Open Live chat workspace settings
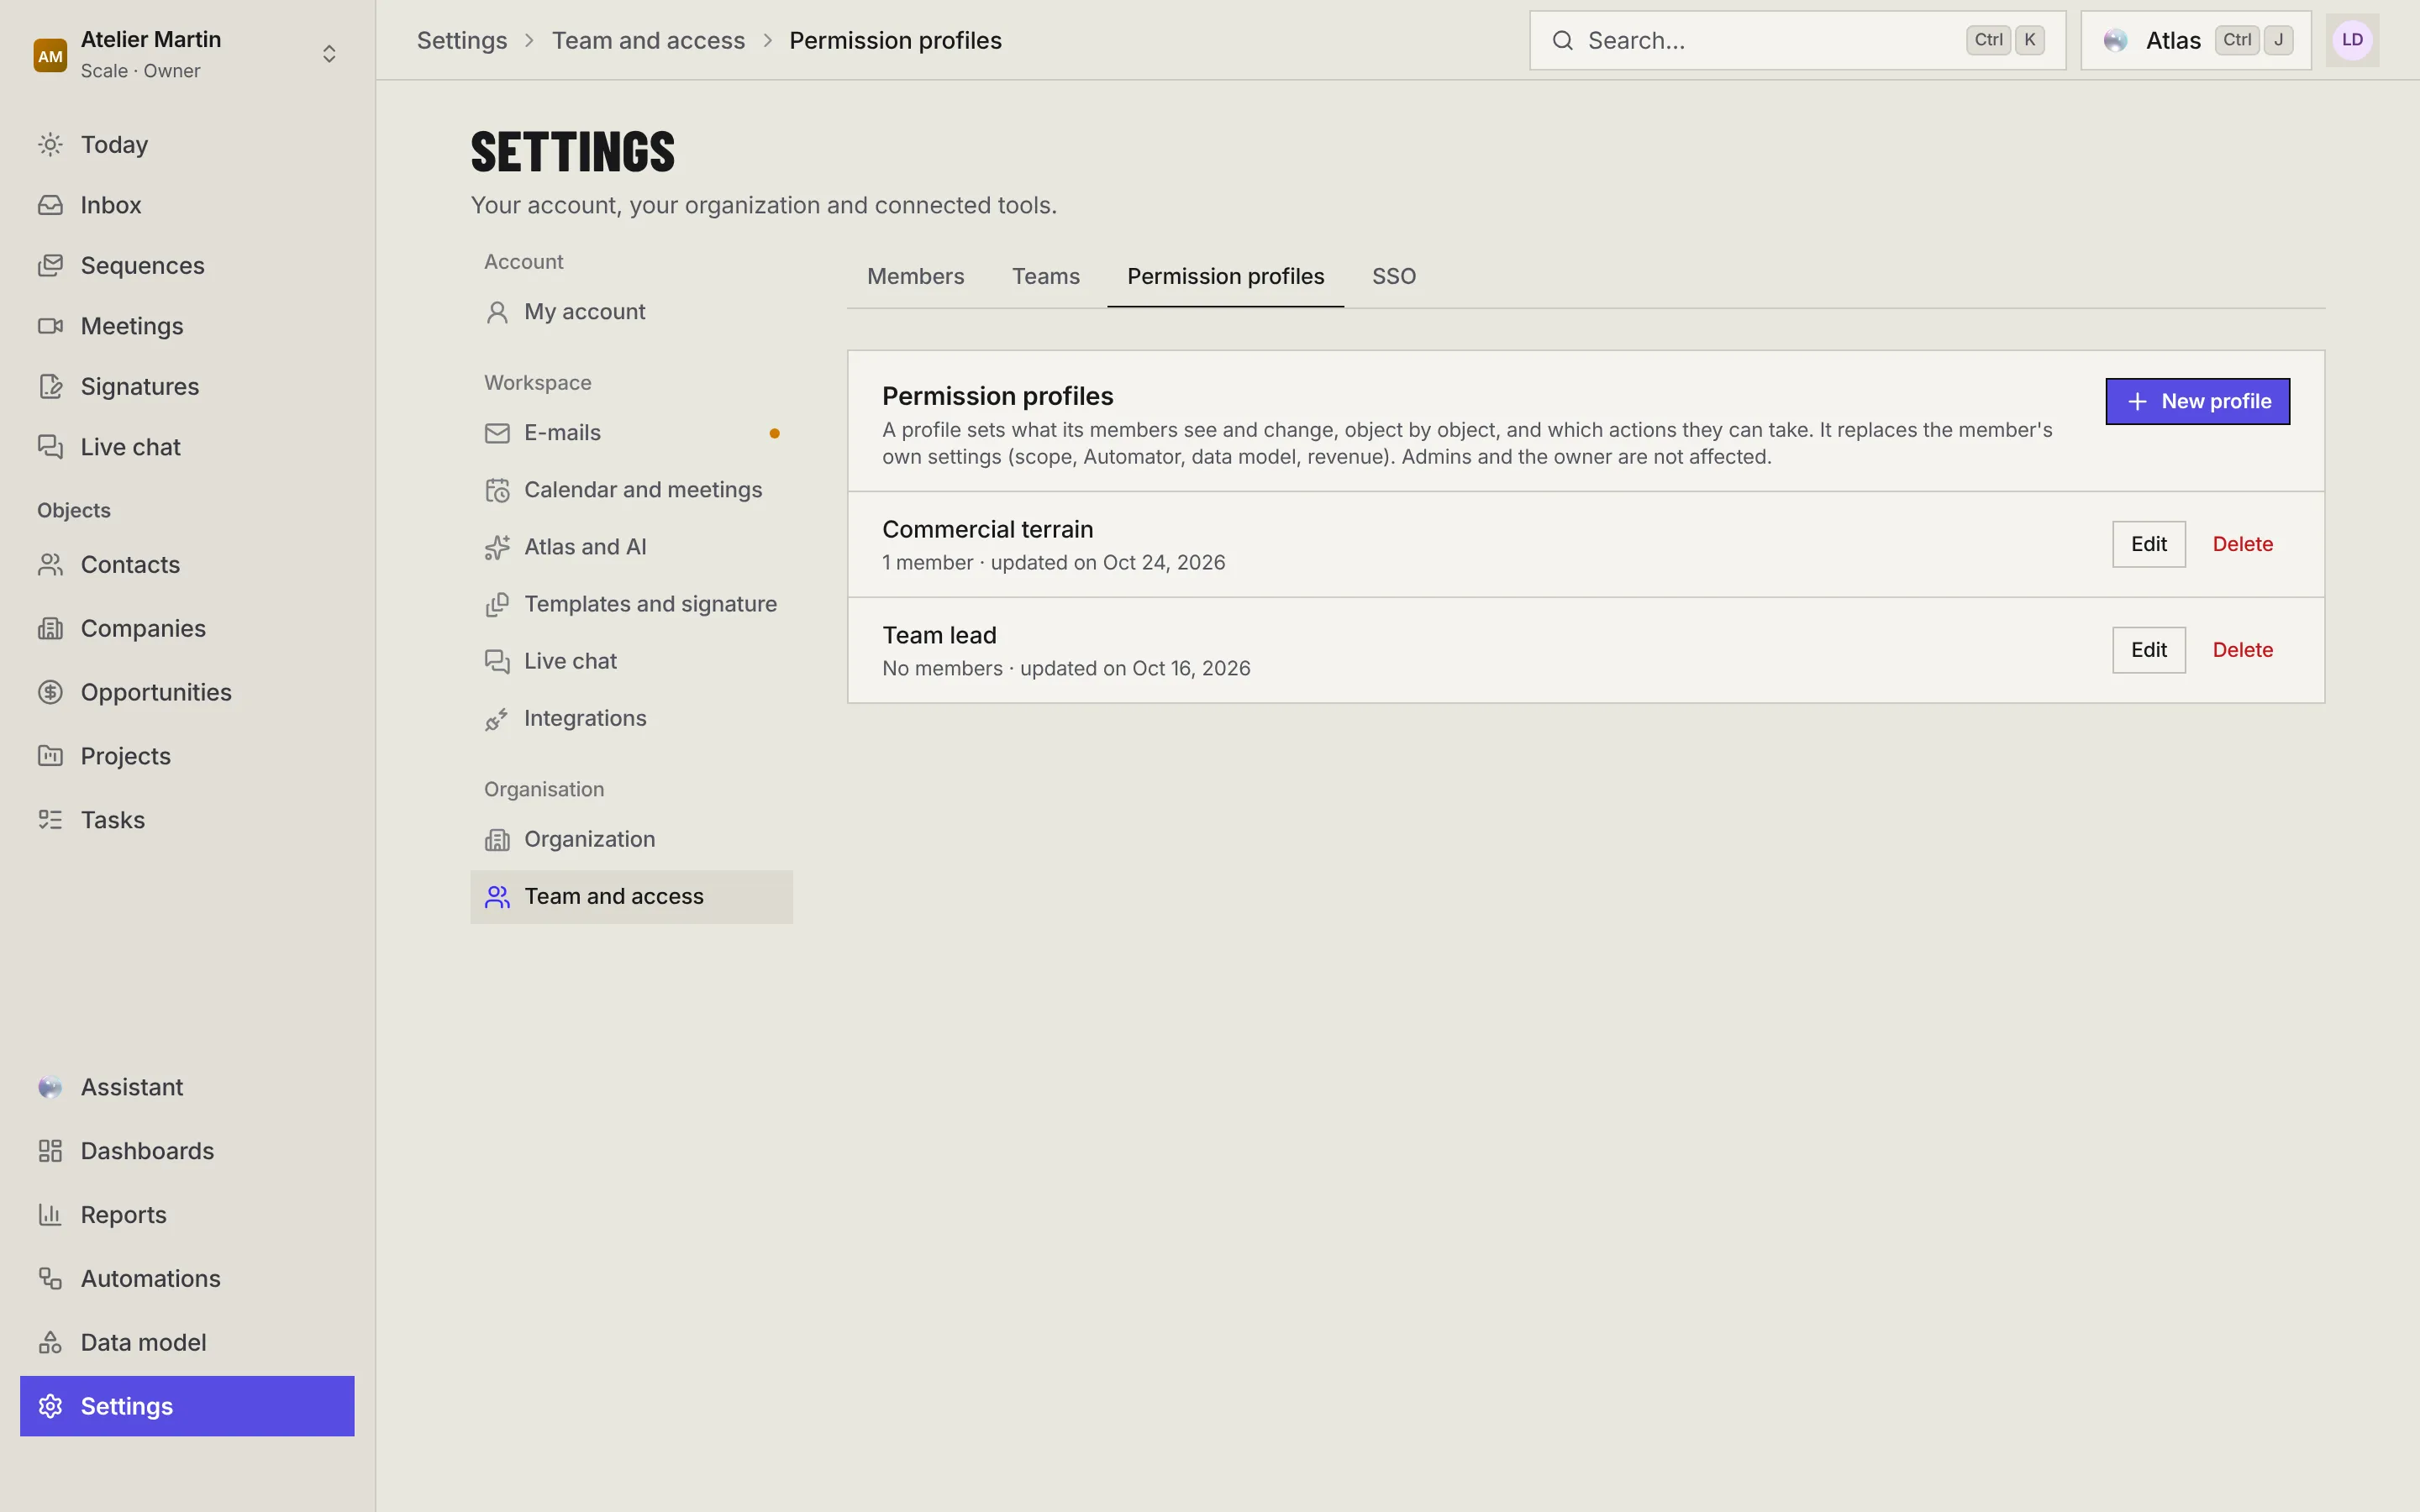The image size is (2420, 1512). tap(631, 661)
